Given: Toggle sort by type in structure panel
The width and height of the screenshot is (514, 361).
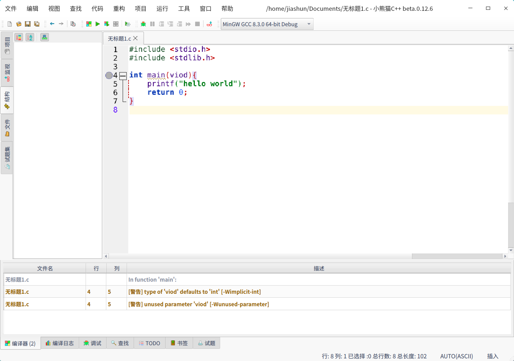Looking at the screenshot, I should [19, 37].
